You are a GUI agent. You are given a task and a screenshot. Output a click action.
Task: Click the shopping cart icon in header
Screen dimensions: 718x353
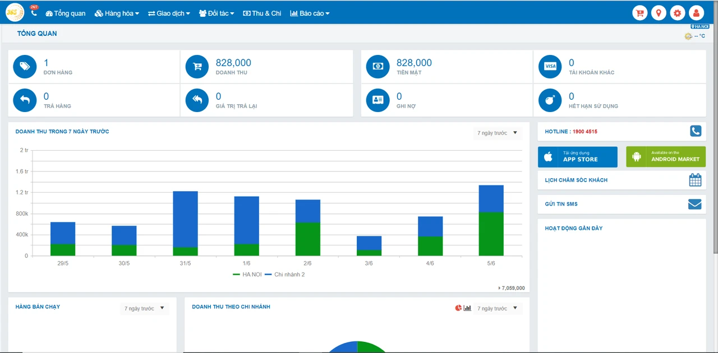(x=640, y=13)
